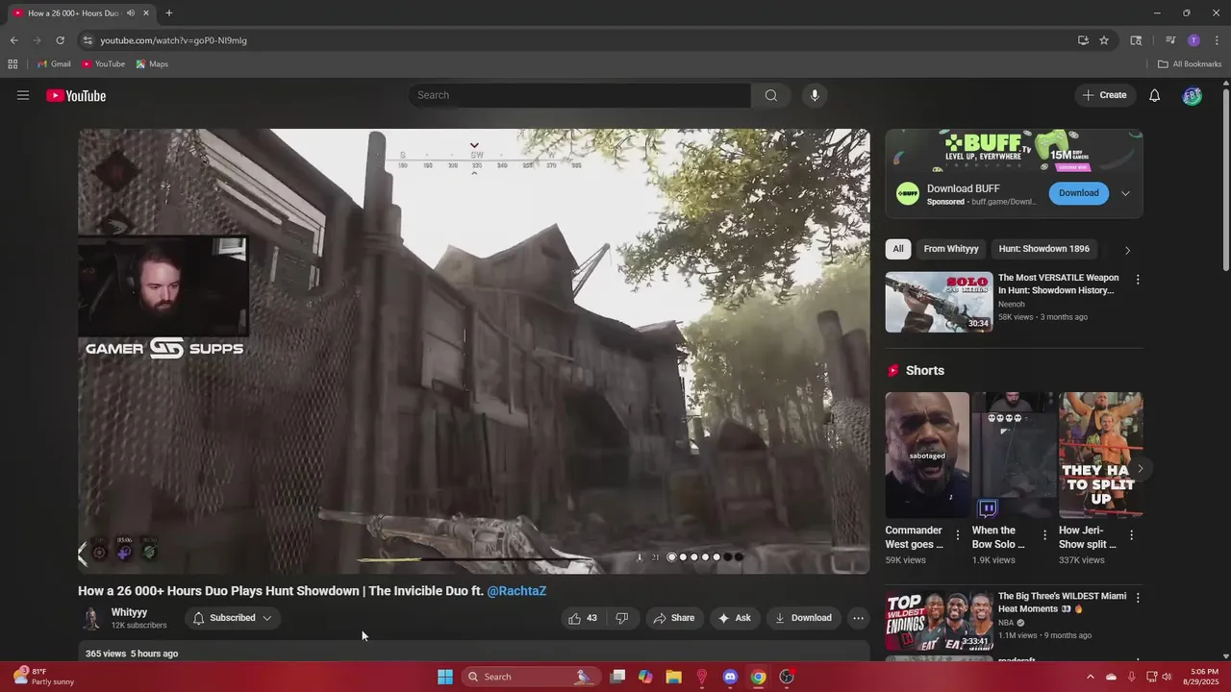This screenshot has width=1231, height=692.
Task: Open the Chrome apps grid in bookmarks bar
Action: [x=13, y=64]
